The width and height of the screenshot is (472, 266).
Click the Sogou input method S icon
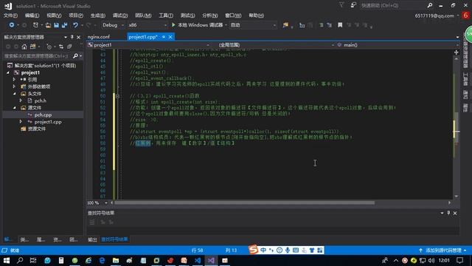[x=254, y=250]
